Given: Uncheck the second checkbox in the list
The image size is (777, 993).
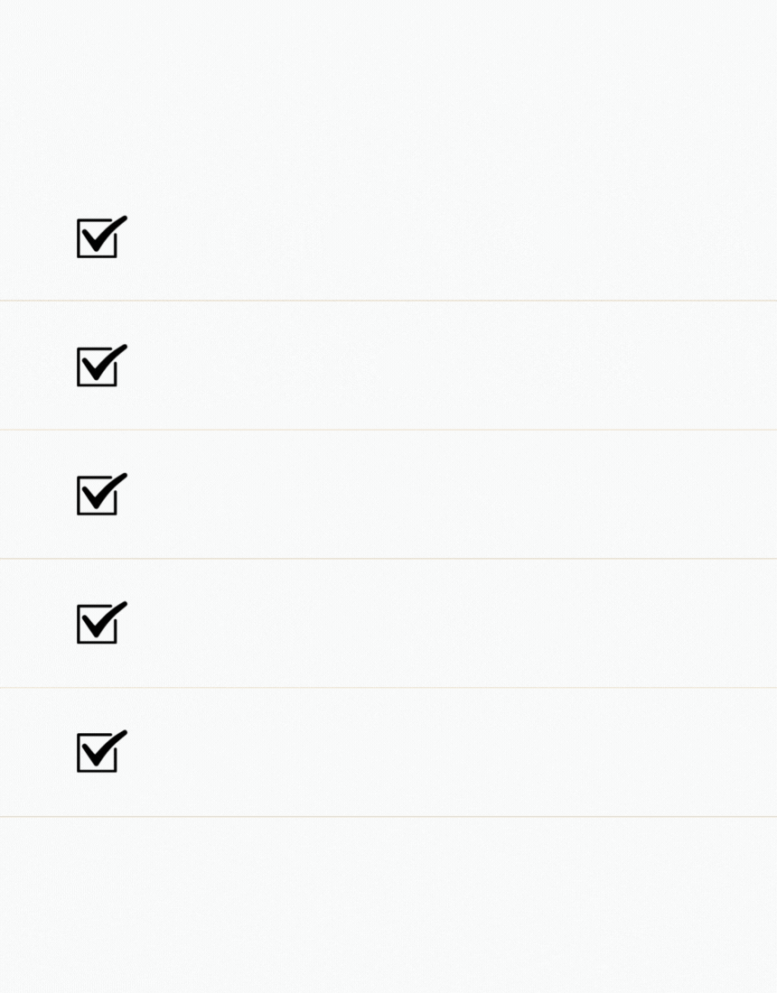Looking at the screenshot, I should 98,368.
